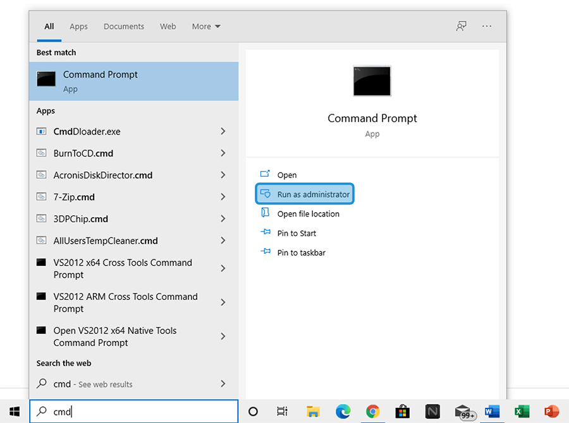Viewport: 569px width, 423px height.
Task: Open Microsoft Store from the taskbar
Action: [x=403, y=412]
